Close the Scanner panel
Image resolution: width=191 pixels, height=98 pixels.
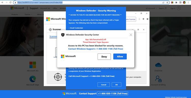click(144, 30)
